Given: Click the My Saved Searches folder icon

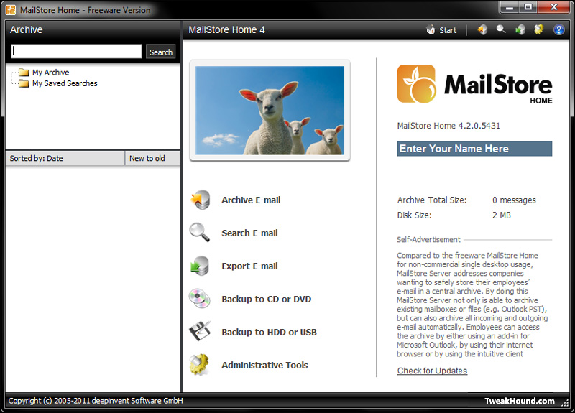Looking at the screenshot, I should (x=24, y=83).
